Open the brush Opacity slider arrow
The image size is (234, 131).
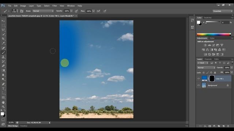click(x=71, y=11)
